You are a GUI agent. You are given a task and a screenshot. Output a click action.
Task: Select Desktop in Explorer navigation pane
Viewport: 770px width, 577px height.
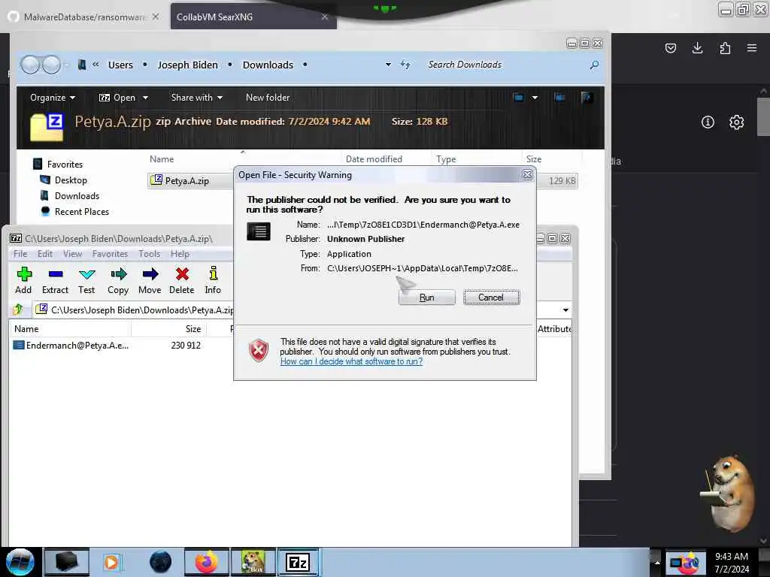[x=71, y=180]
